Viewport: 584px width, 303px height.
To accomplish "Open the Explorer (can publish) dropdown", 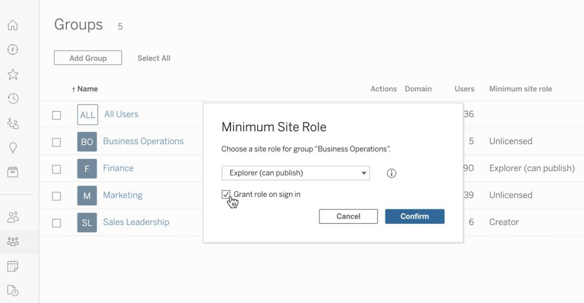I will pyautogui.click(x=295, y=173).
